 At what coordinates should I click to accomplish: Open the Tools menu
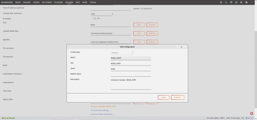click(93, 3)
